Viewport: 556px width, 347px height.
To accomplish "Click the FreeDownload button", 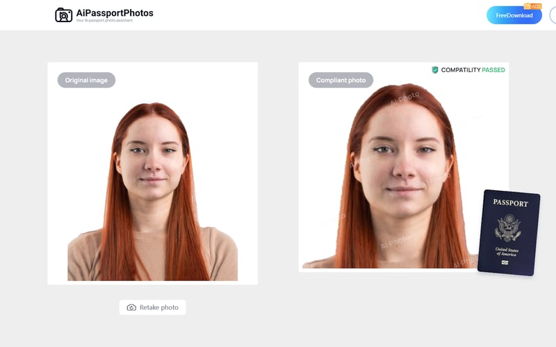I will pos(514,15).
